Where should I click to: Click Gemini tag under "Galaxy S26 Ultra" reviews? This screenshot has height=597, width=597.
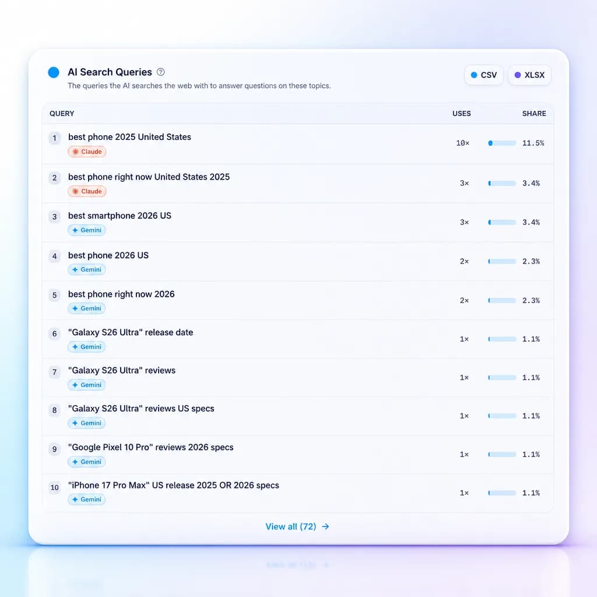pos(86,385)
